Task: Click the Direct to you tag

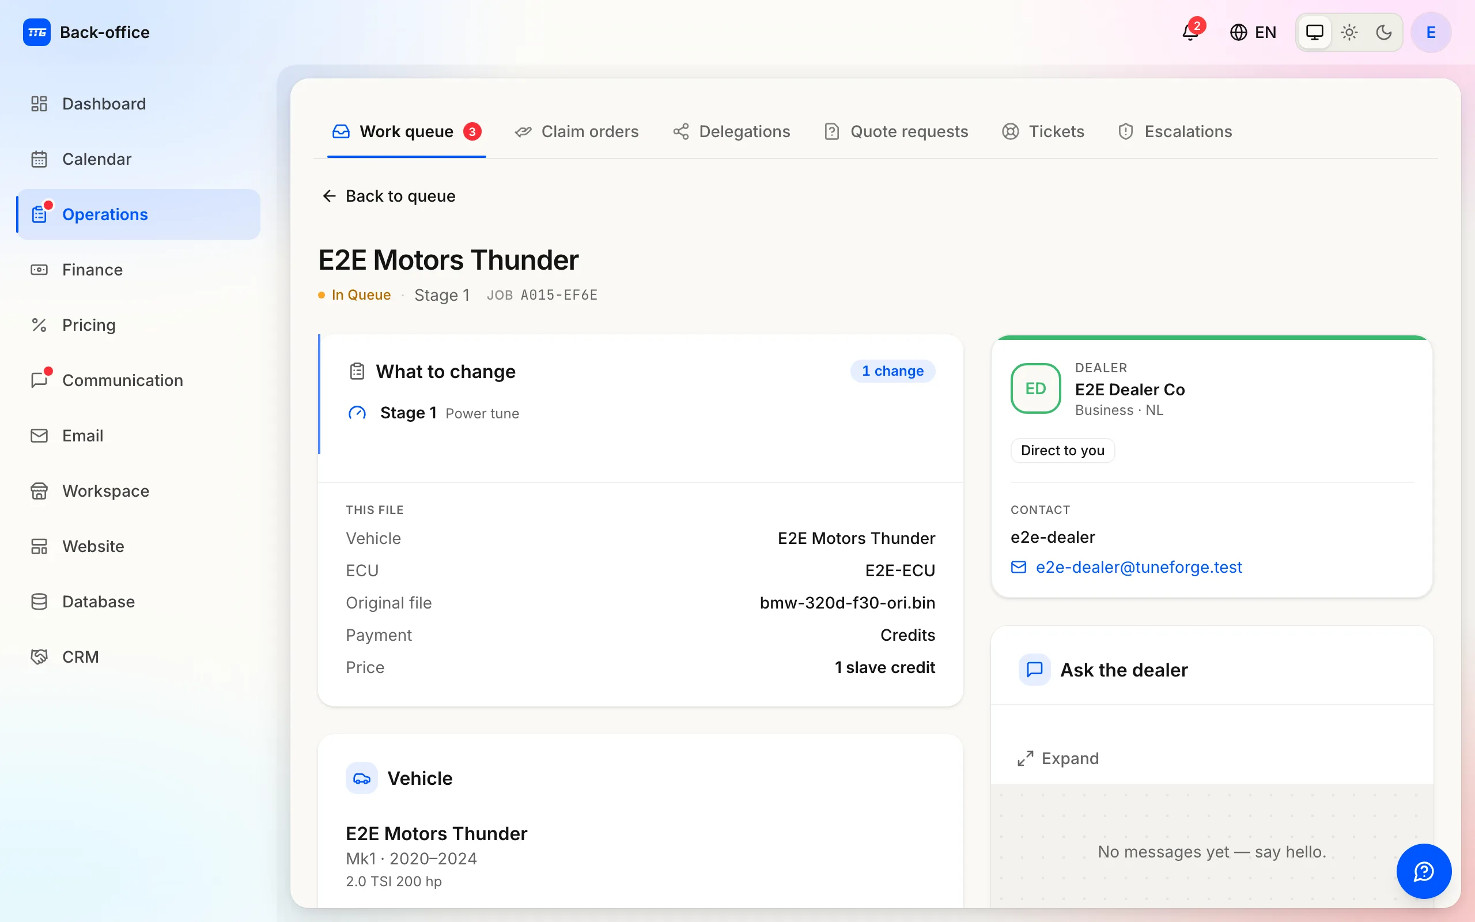Action: point(1062,451)
